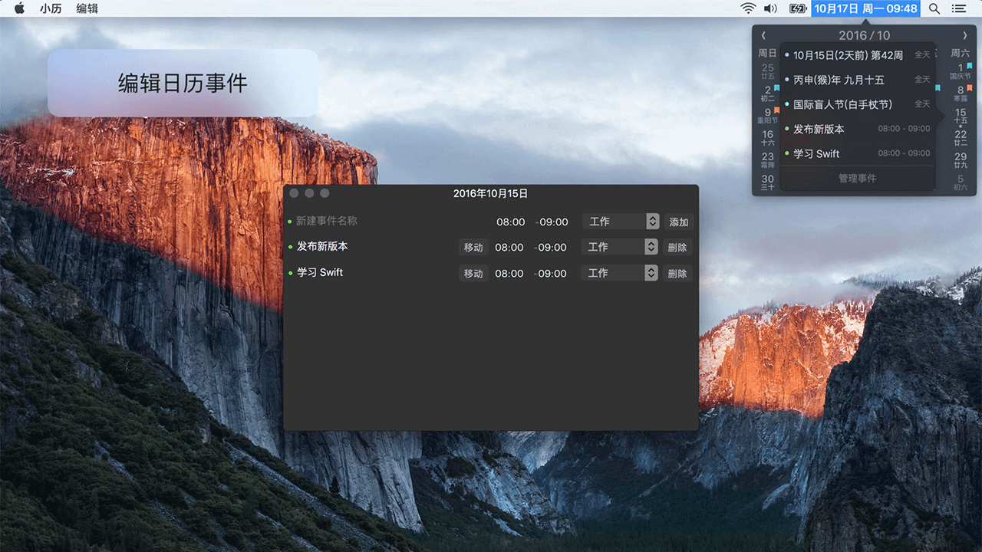Click the menu bar date and time
This screenshot has width=982, height=552.
[x=865, y=8]
